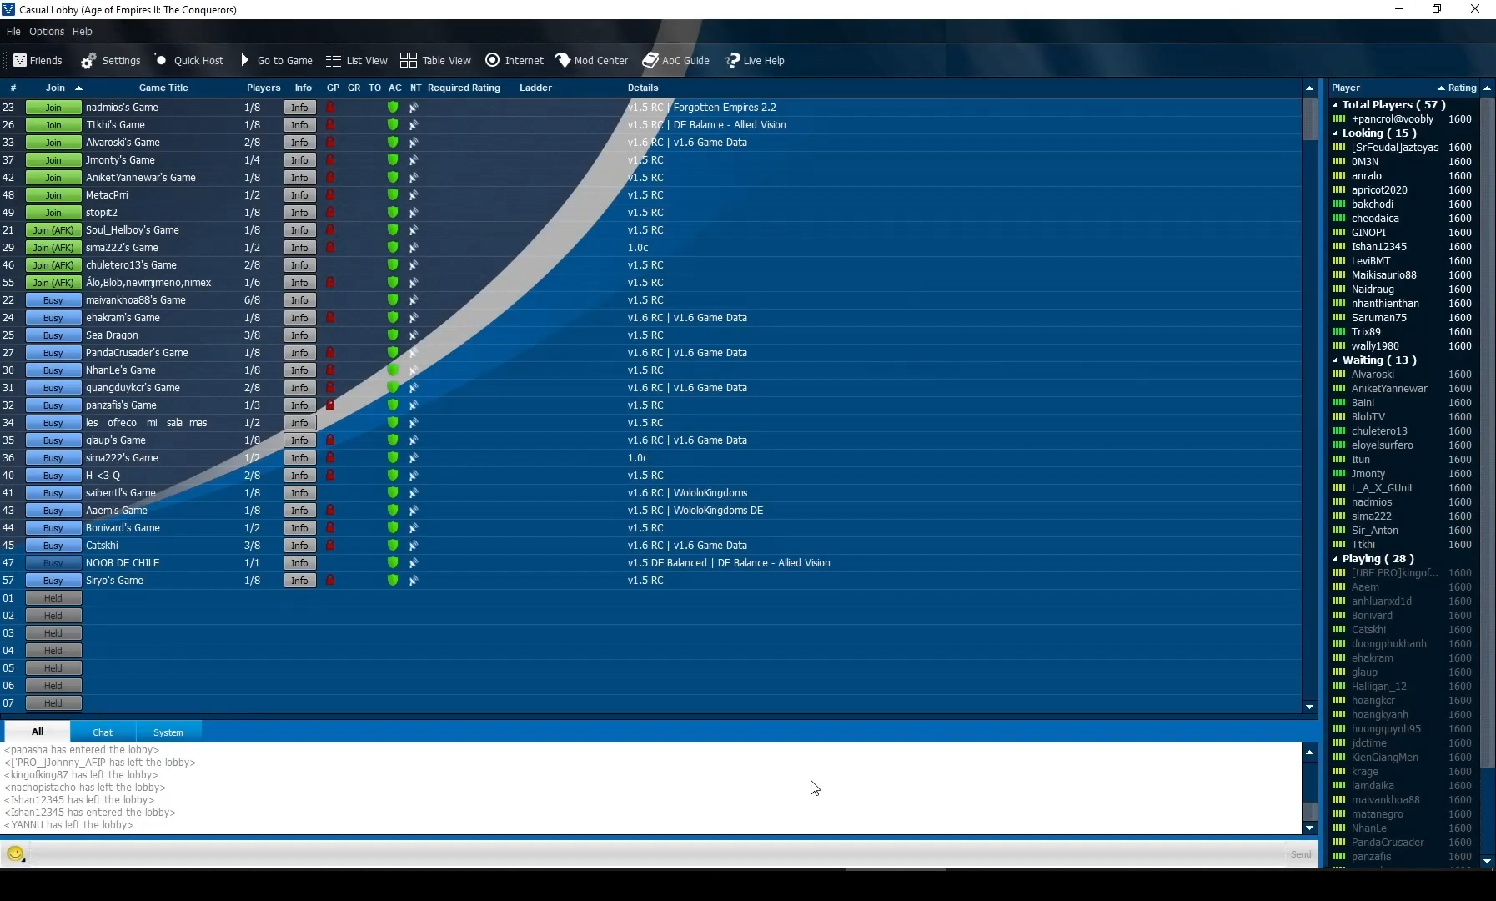The height and width of the screenshot is (901, 1496).
Task: Open Info for maivankhoa88's Game
Action: 299,299
